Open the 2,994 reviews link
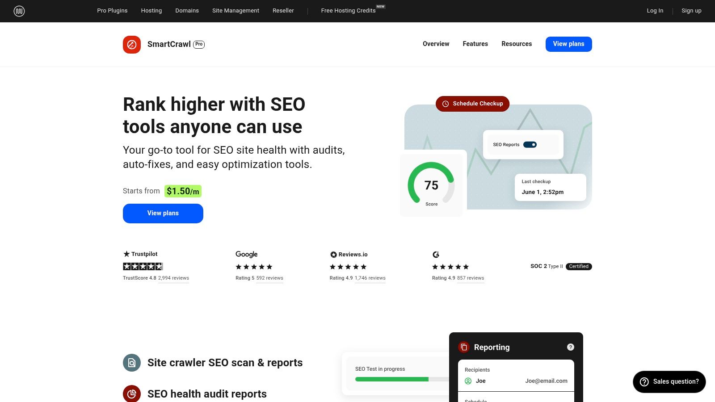Viewport: 715px width, 402px height. pos(173,278)
